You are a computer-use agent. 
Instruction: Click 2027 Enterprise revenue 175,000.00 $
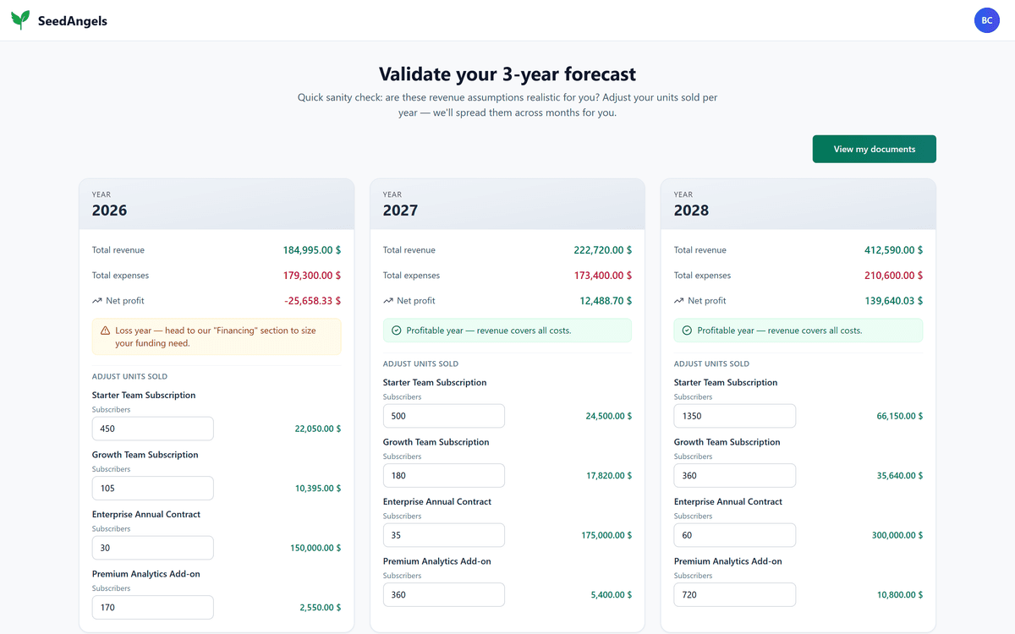[x=606, y=535]
